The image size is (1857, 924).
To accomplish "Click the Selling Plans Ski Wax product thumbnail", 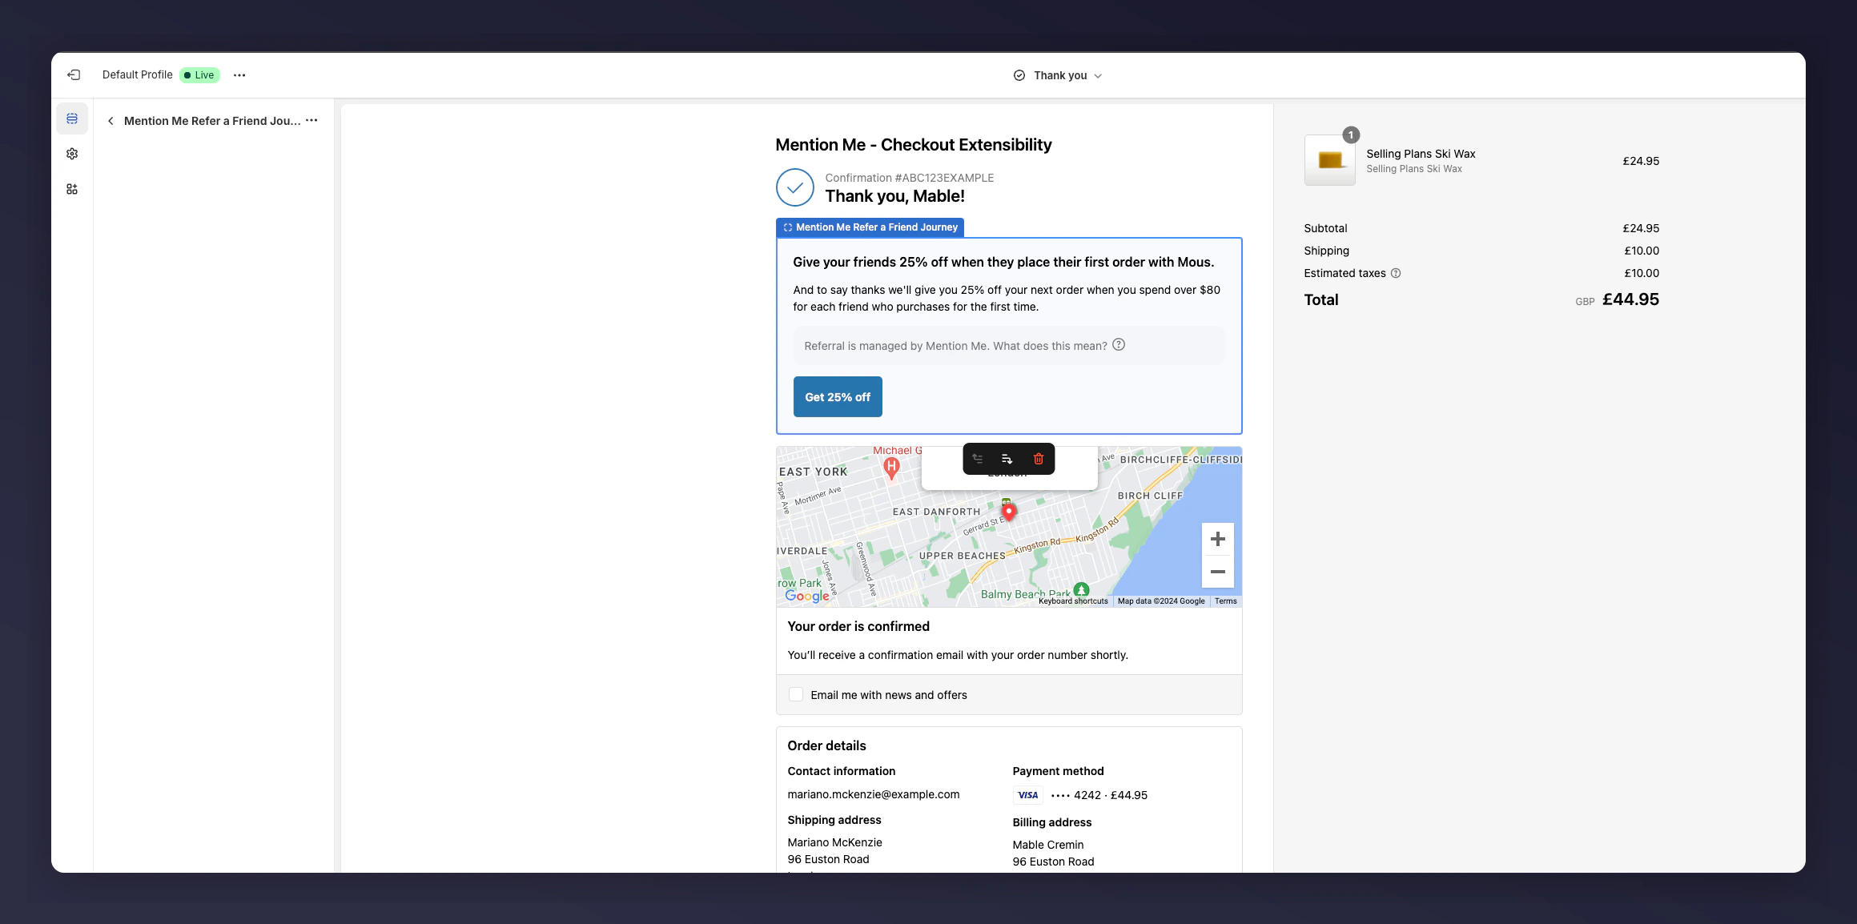I will (x=1330, y=160).
